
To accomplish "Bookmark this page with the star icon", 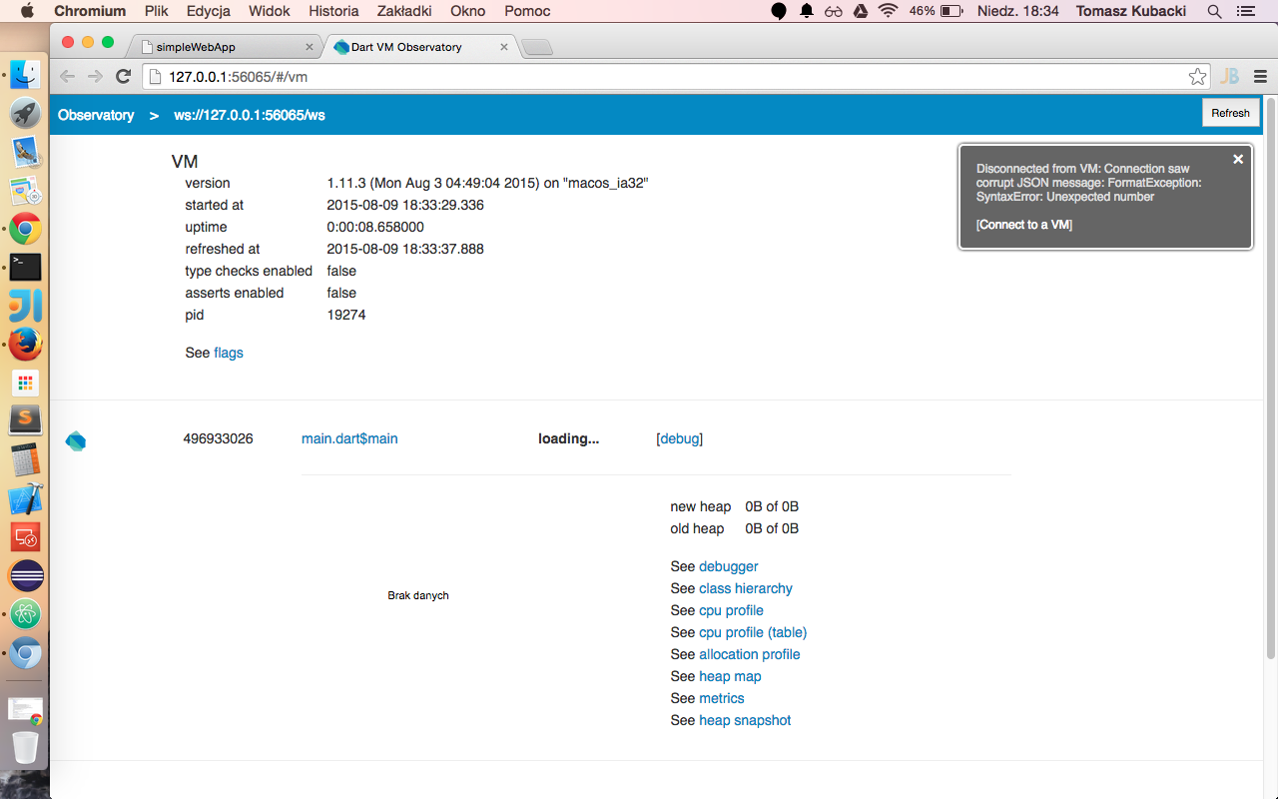I will (x=1197, y=77).
